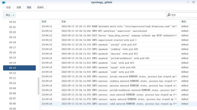Open the export dropdown arrow

(x=13, y=15)
